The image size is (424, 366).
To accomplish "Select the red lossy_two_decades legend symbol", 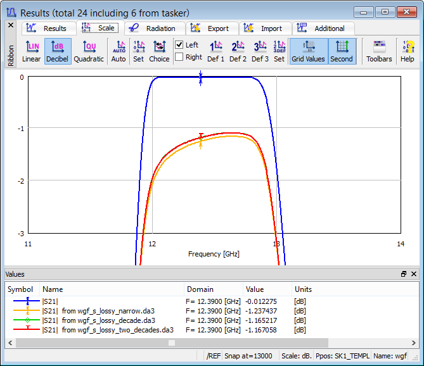I will tap(27, 329).
